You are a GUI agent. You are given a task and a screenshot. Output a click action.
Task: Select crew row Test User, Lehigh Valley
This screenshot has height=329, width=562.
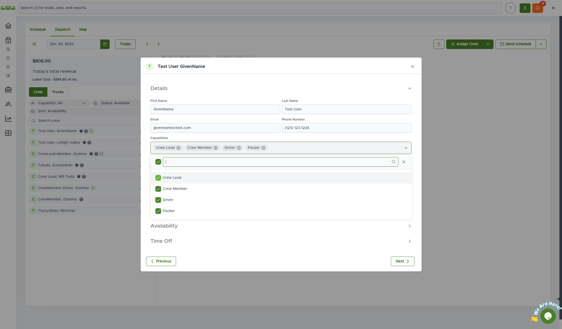point(85,142)
